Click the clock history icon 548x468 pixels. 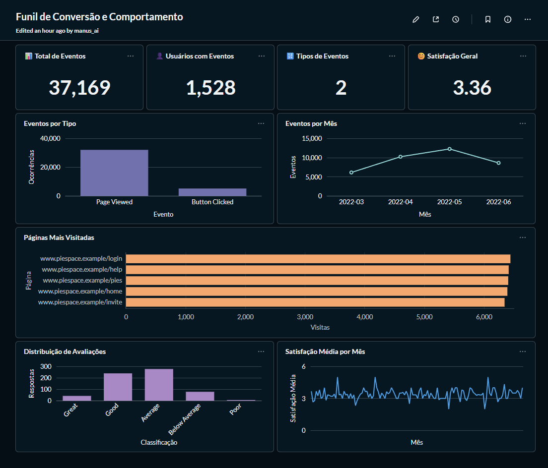456,19
